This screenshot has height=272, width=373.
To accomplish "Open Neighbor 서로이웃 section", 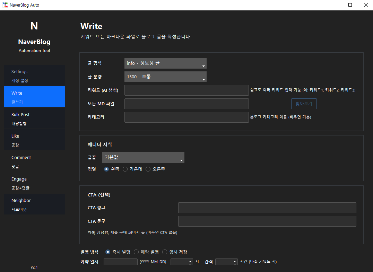I will (34, 204).
